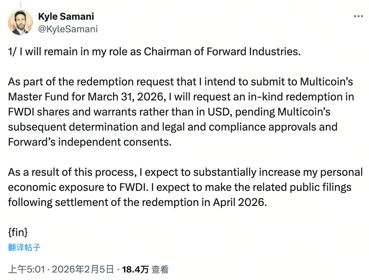This screenshot has width=369, height=280.
Task: Open the more options ellipsis menu
Action: click(x=358, y=17)
